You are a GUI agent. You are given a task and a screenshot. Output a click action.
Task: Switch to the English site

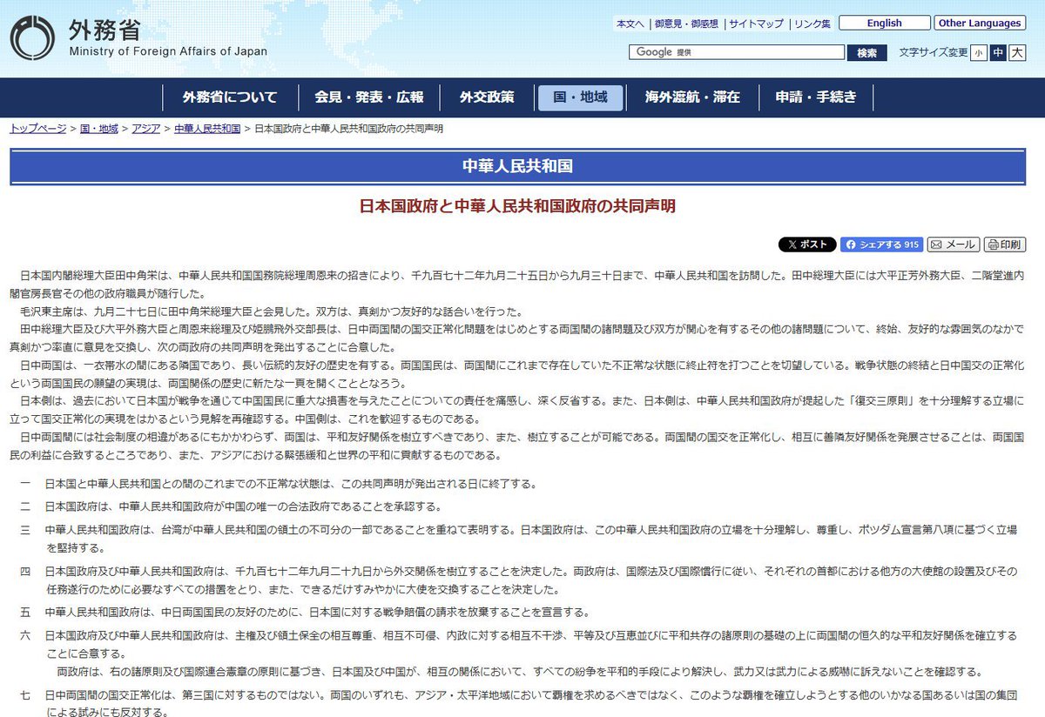pyautogui.click(x=885, y=23)
